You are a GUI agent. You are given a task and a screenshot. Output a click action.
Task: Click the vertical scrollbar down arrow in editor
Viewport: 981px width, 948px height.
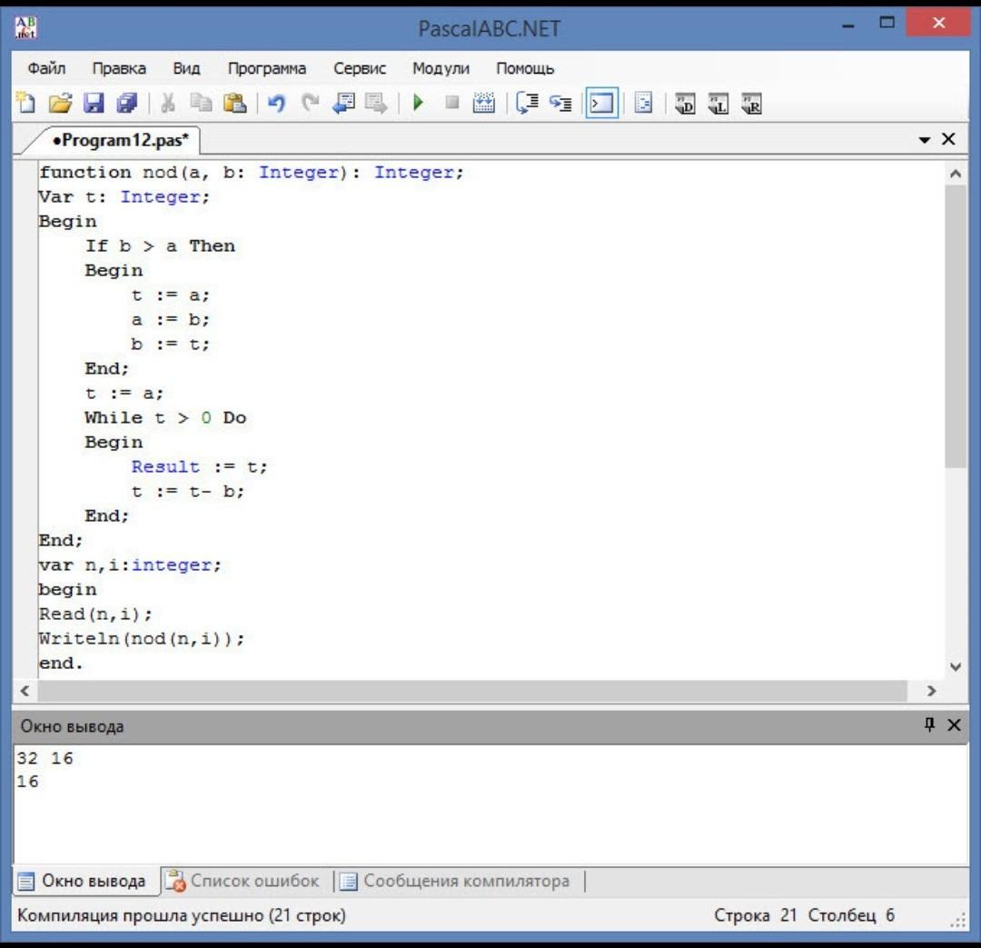[x=955, y=666]
